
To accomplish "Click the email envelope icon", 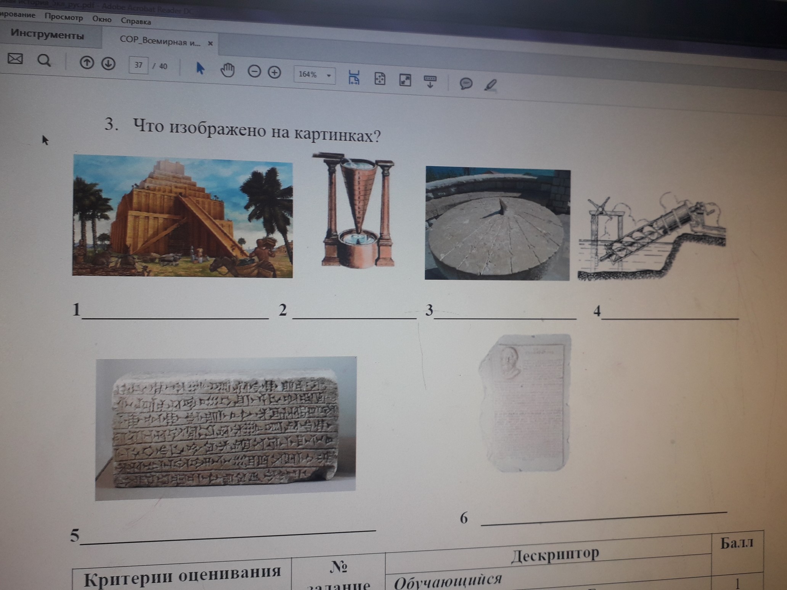I will (15, 59).
